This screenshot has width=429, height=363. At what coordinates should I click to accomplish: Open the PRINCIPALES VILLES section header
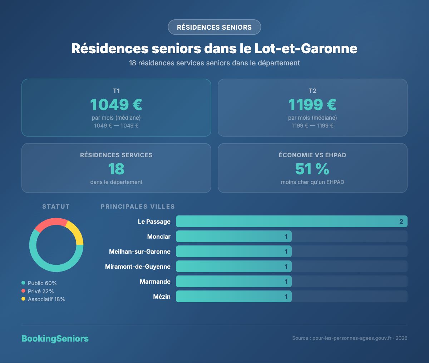[x=138, y=207]
